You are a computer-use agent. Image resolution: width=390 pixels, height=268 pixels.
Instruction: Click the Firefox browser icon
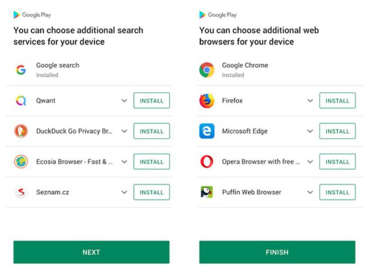[207, 101]
